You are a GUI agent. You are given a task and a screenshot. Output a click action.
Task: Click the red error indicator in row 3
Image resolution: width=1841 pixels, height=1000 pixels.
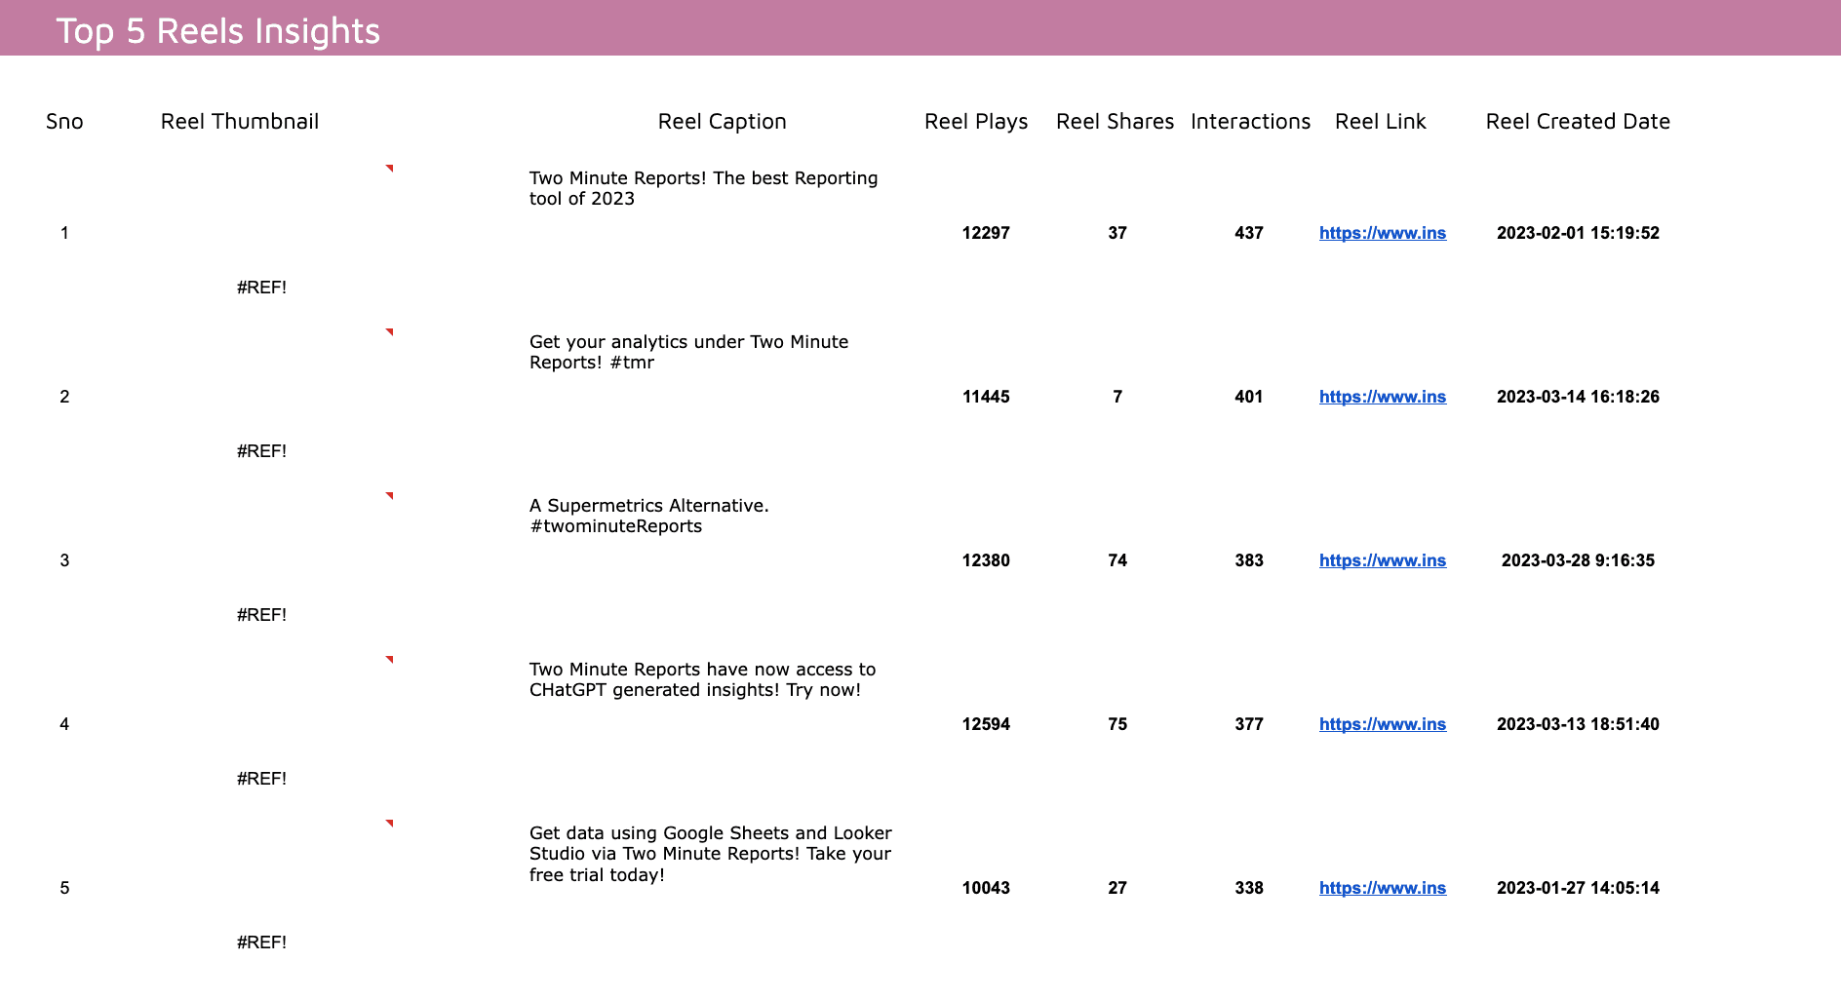[x=390, y=496]
